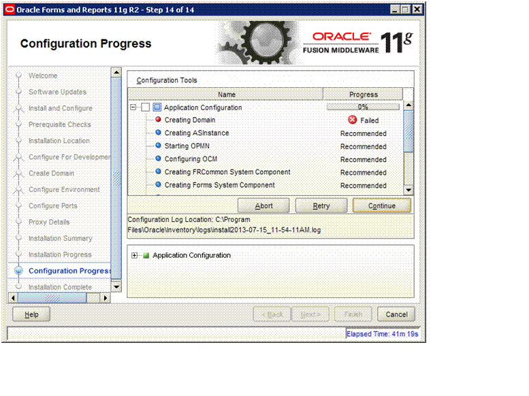Click the Creating Domain red bullet icon

point(158,120)
